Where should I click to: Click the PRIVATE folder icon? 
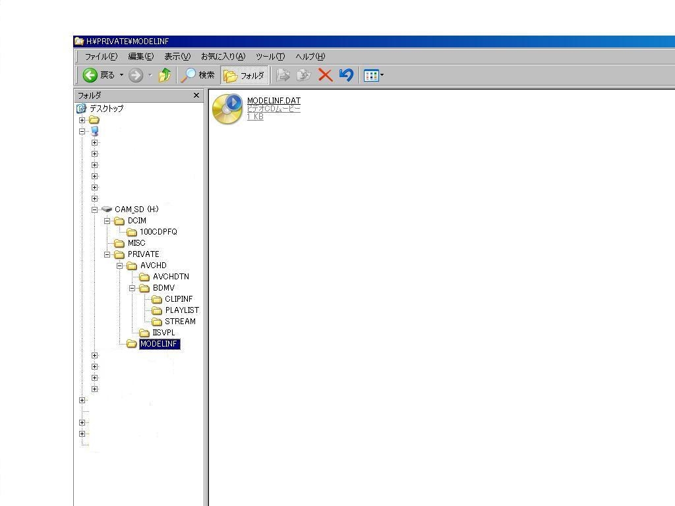click(119, 254)
